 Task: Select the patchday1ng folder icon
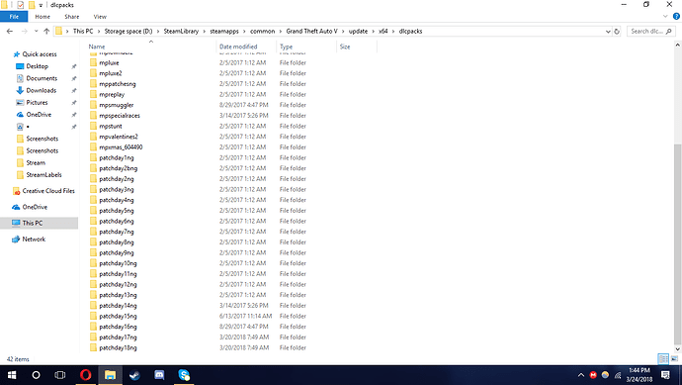pos(93,157)
